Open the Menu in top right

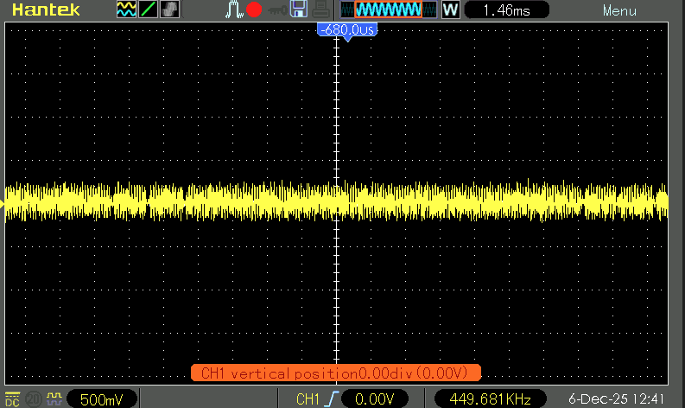pos(618,11)
